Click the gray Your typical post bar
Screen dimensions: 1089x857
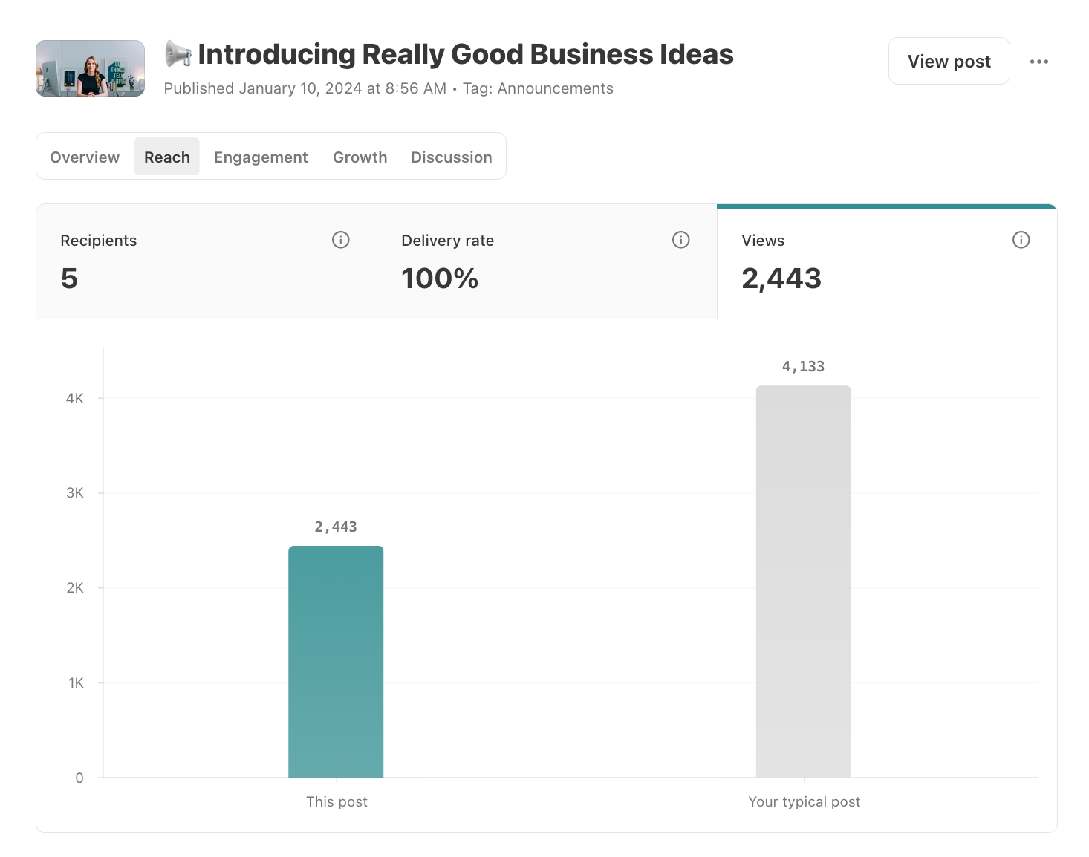(x=803, y=581)
